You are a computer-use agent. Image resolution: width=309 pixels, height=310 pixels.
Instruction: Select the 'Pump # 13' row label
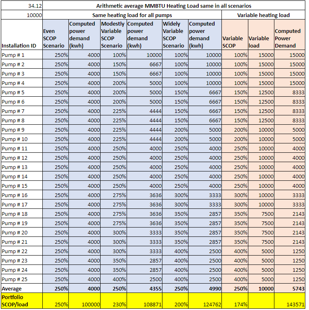pos(22,167)
